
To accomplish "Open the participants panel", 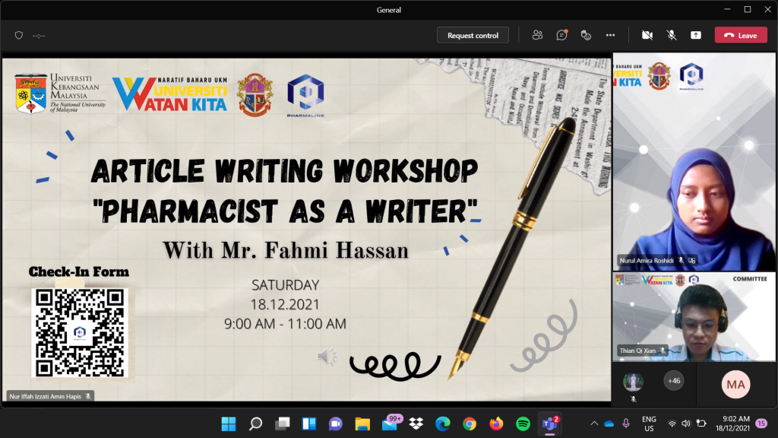I will click(538, 35).
